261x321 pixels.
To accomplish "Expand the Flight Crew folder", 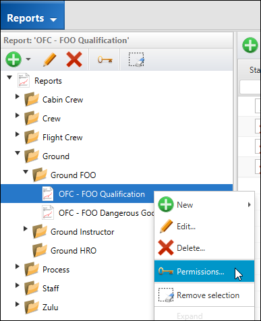I will coord(18,134).
